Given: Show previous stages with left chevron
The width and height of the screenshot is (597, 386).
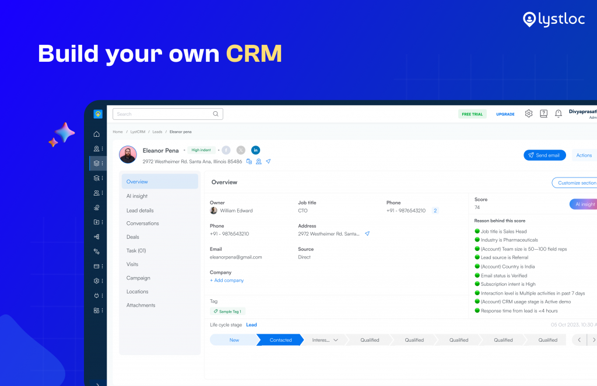Looking at the screenshot, I should [x=579, y=340].
